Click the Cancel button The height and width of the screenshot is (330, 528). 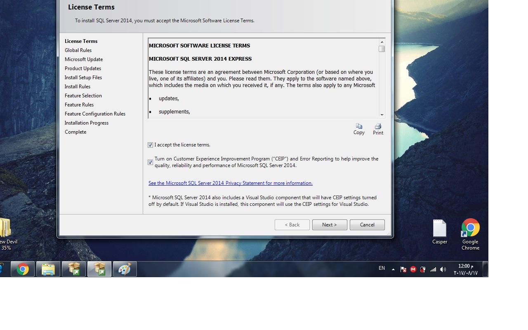tap(367, 225)
